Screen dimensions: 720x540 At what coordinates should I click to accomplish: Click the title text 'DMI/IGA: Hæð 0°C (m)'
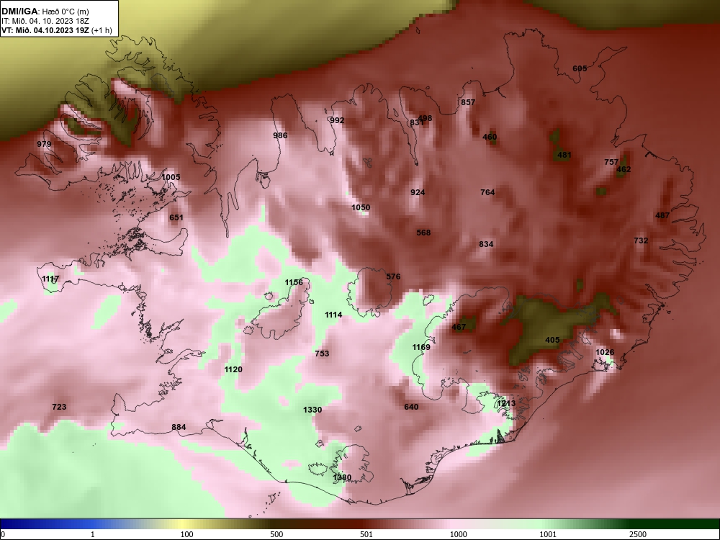pos(45,12)
